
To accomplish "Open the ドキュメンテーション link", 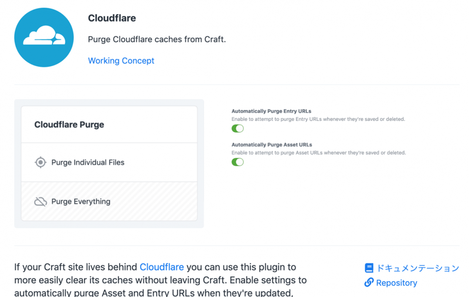I will pos(417,268).
